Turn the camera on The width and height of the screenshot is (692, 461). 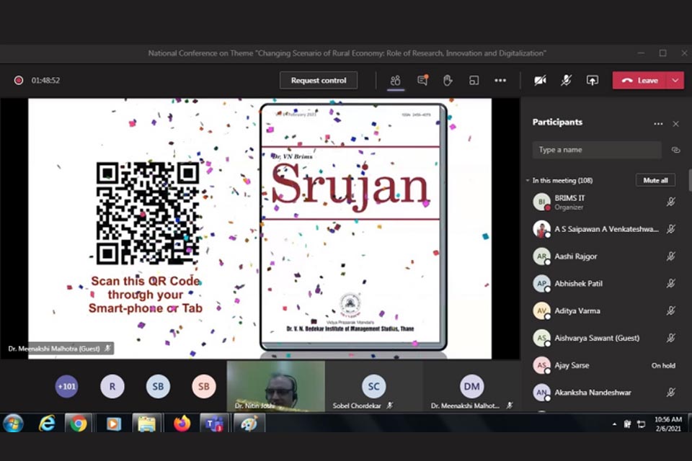540,80
